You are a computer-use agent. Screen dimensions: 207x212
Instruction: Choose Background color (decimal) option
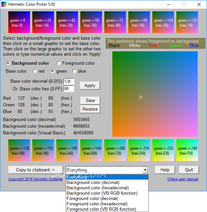click(107, 183)
